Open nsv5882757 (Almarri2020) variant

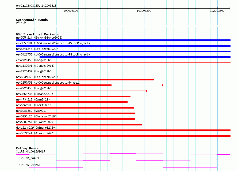click(x=35, y=122)
